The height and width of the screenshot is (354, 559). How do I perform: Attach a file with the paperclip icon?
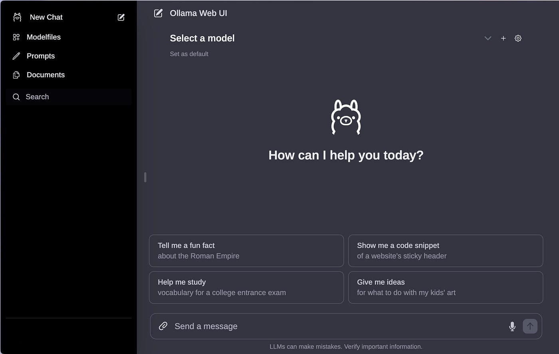163,326
